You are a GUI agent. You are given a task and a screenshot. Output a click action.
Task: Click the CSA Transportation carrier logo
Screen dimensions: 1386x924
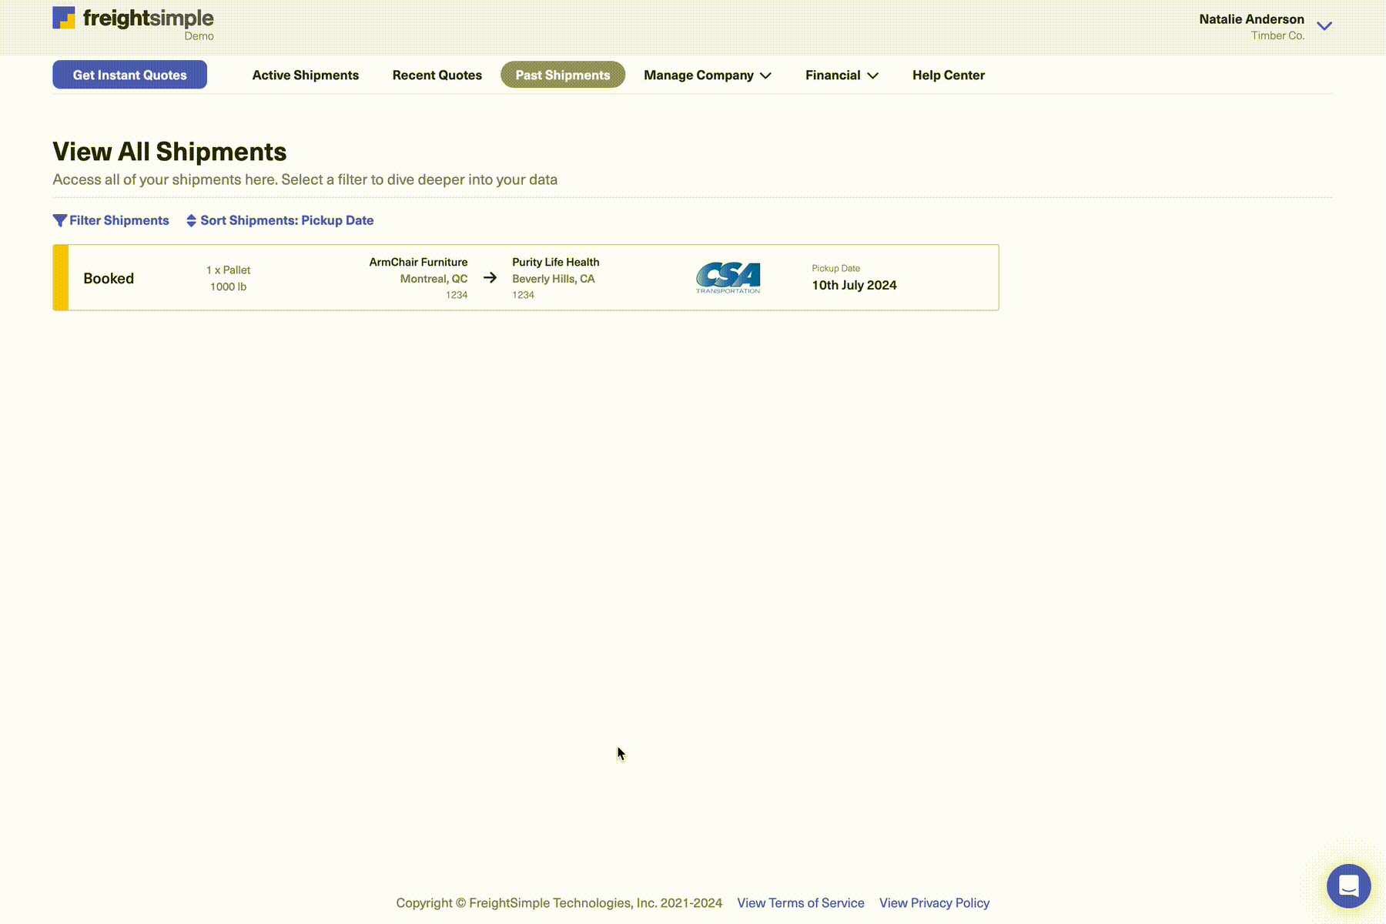pyautogui.click(x=728, y=278)
